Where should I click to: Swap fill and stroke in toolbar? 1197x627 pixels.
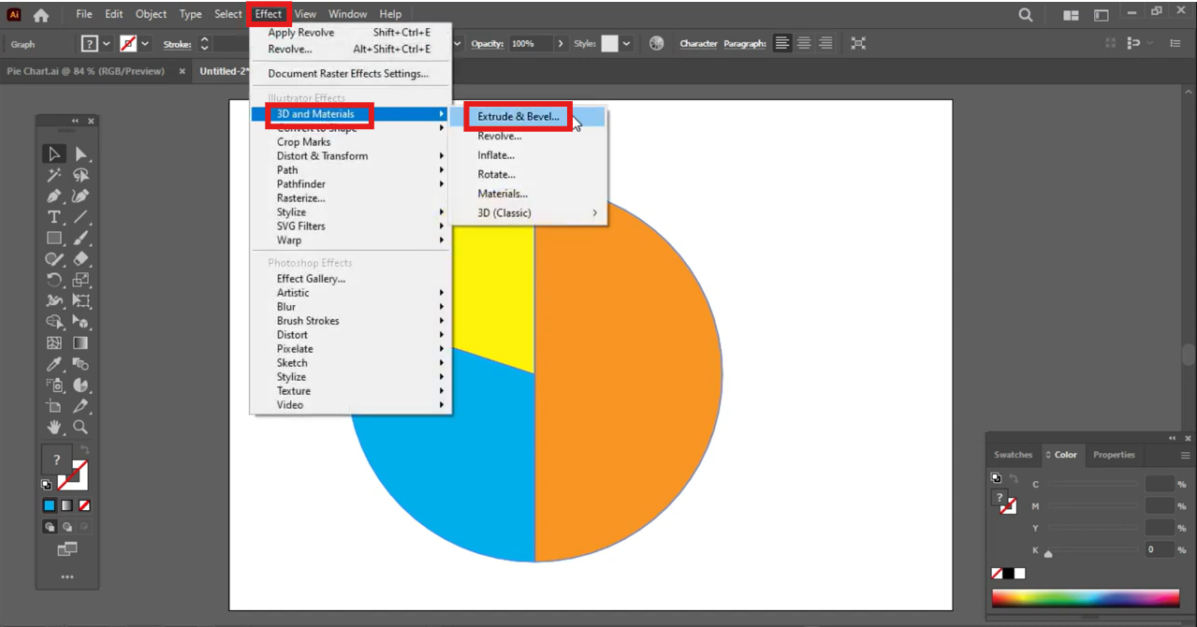click(x=84, y=450)
